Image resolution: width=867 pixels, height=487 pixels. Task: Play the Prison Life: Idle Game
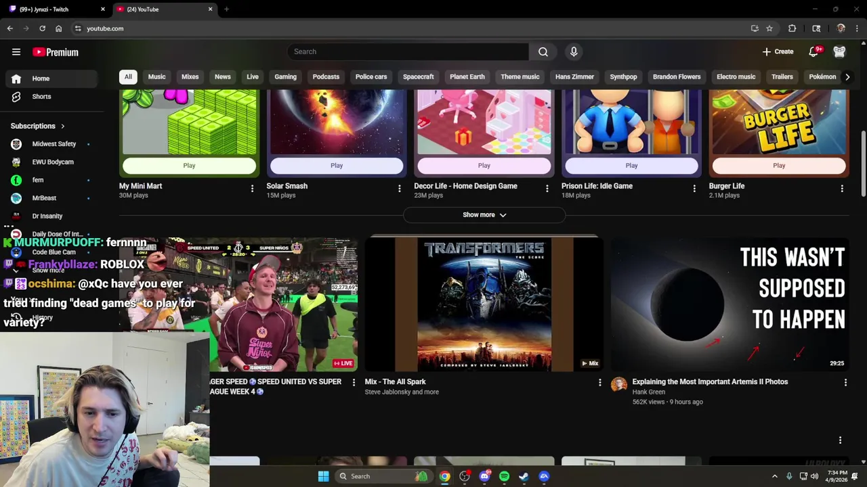click(631, 166)
